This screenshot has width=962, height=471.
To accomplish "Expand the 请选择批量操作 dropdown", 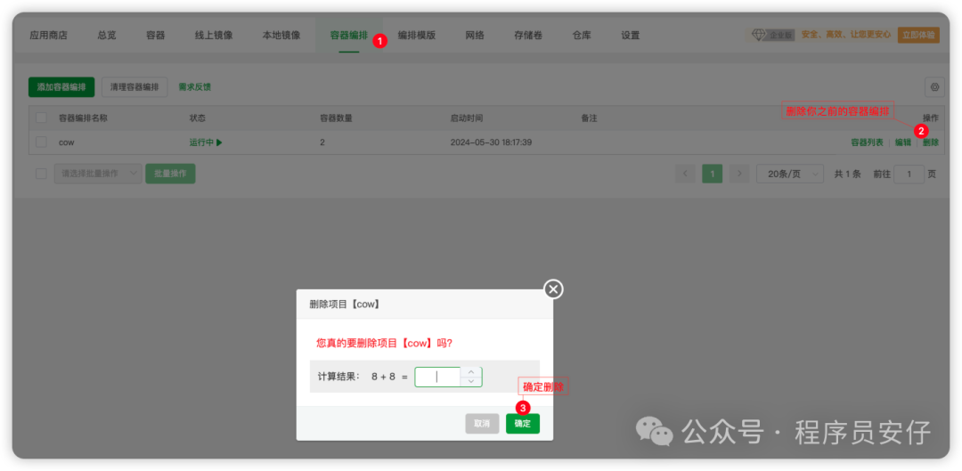I will pyautogui.click(x=98, y=174).
